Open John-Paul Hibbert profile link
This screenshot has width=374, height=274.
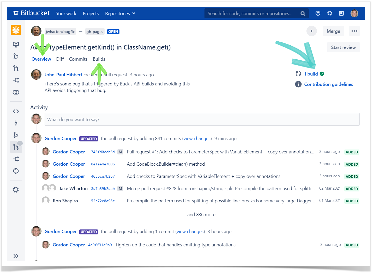coord(63,75)
